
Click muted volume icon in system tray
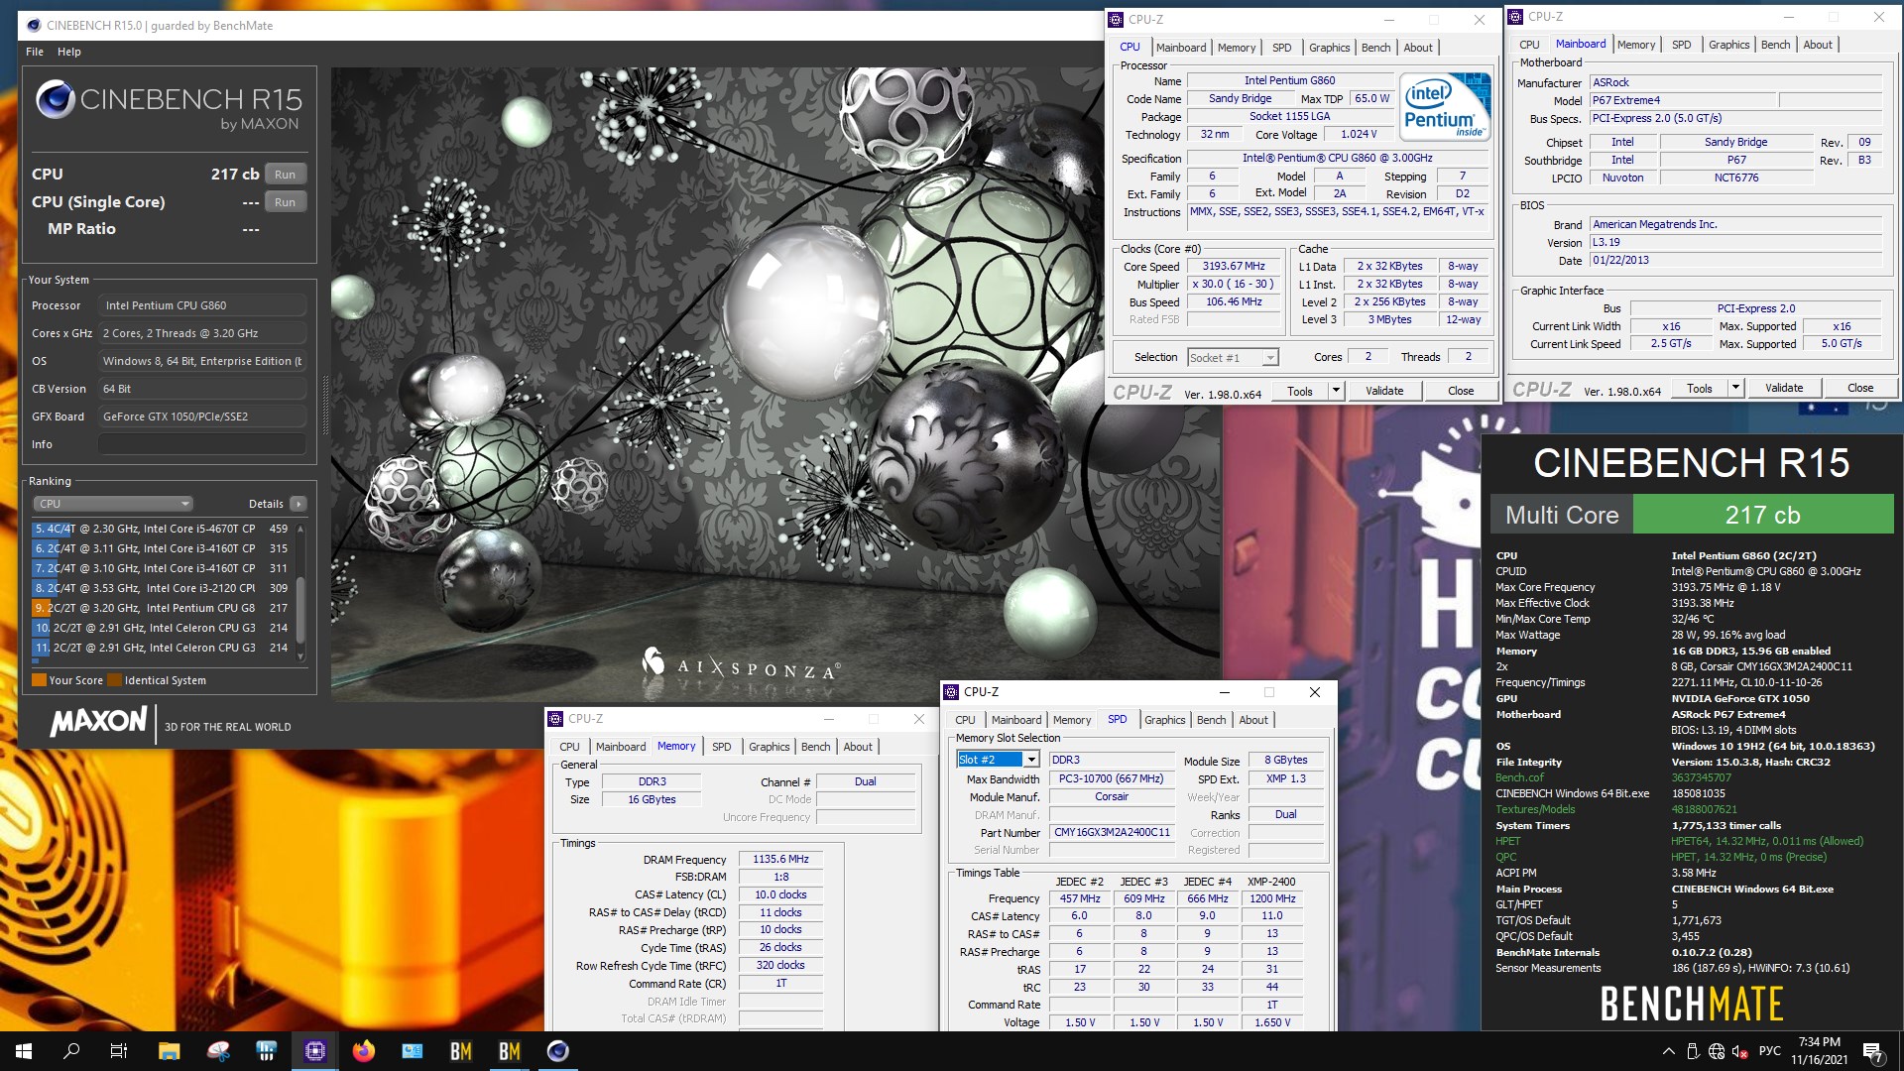(x=1739, y=1051)
